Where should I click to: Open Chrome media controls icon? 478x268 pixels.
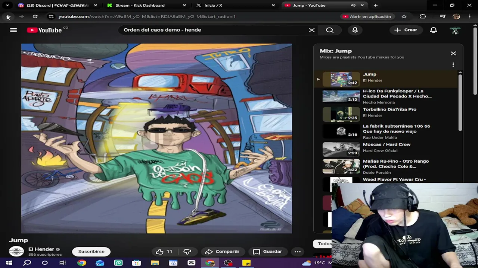(x=443, y=17)
